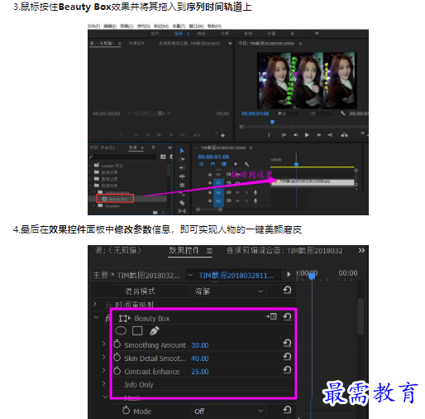425x419 pixels.
Task: Switch to the 音频剪辑混合器 tab in the large panel
Action: [x=284, y=251]
